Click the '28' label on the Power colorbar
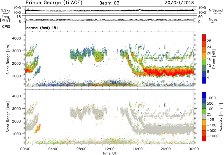 click(x=209, y=41)
